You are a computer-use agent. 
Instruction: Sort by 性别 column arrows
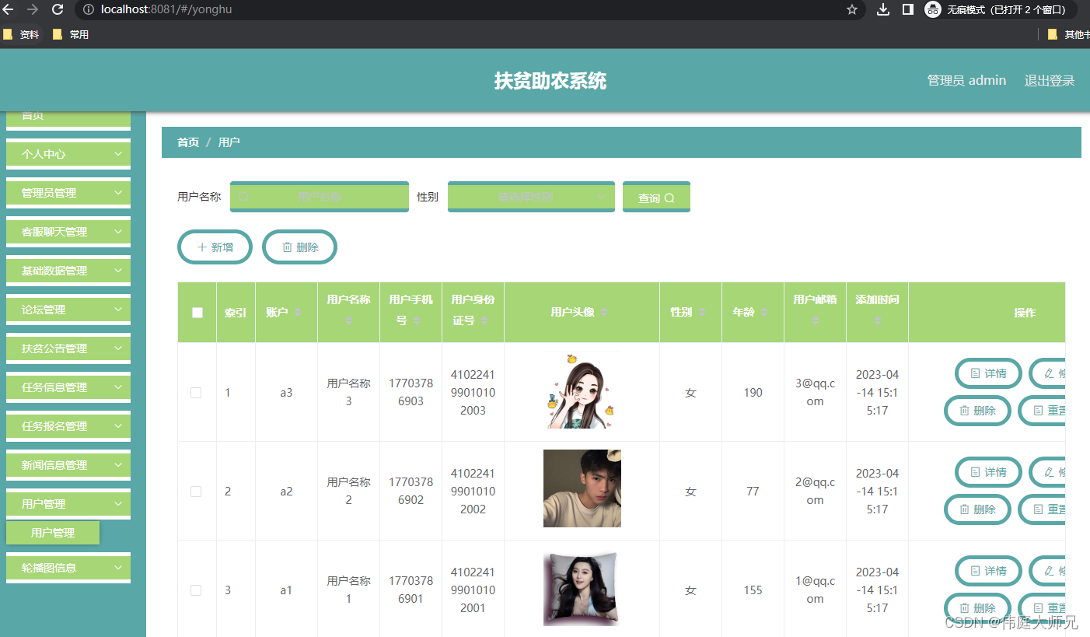tap(702, 312)
